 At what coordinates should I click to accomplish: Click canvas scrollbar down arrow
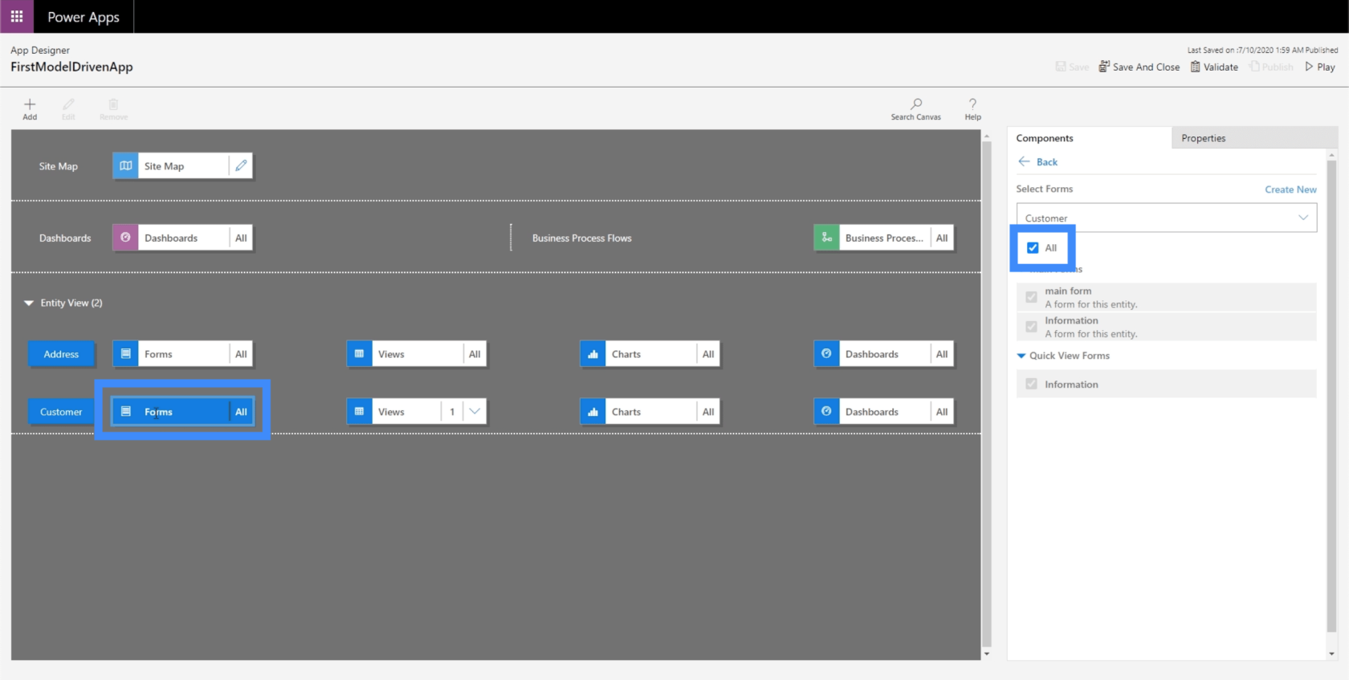987,654
